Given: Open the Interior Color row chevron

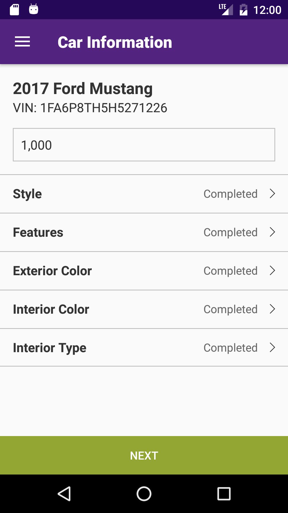Looking at the screenshot, I should 272,309.
